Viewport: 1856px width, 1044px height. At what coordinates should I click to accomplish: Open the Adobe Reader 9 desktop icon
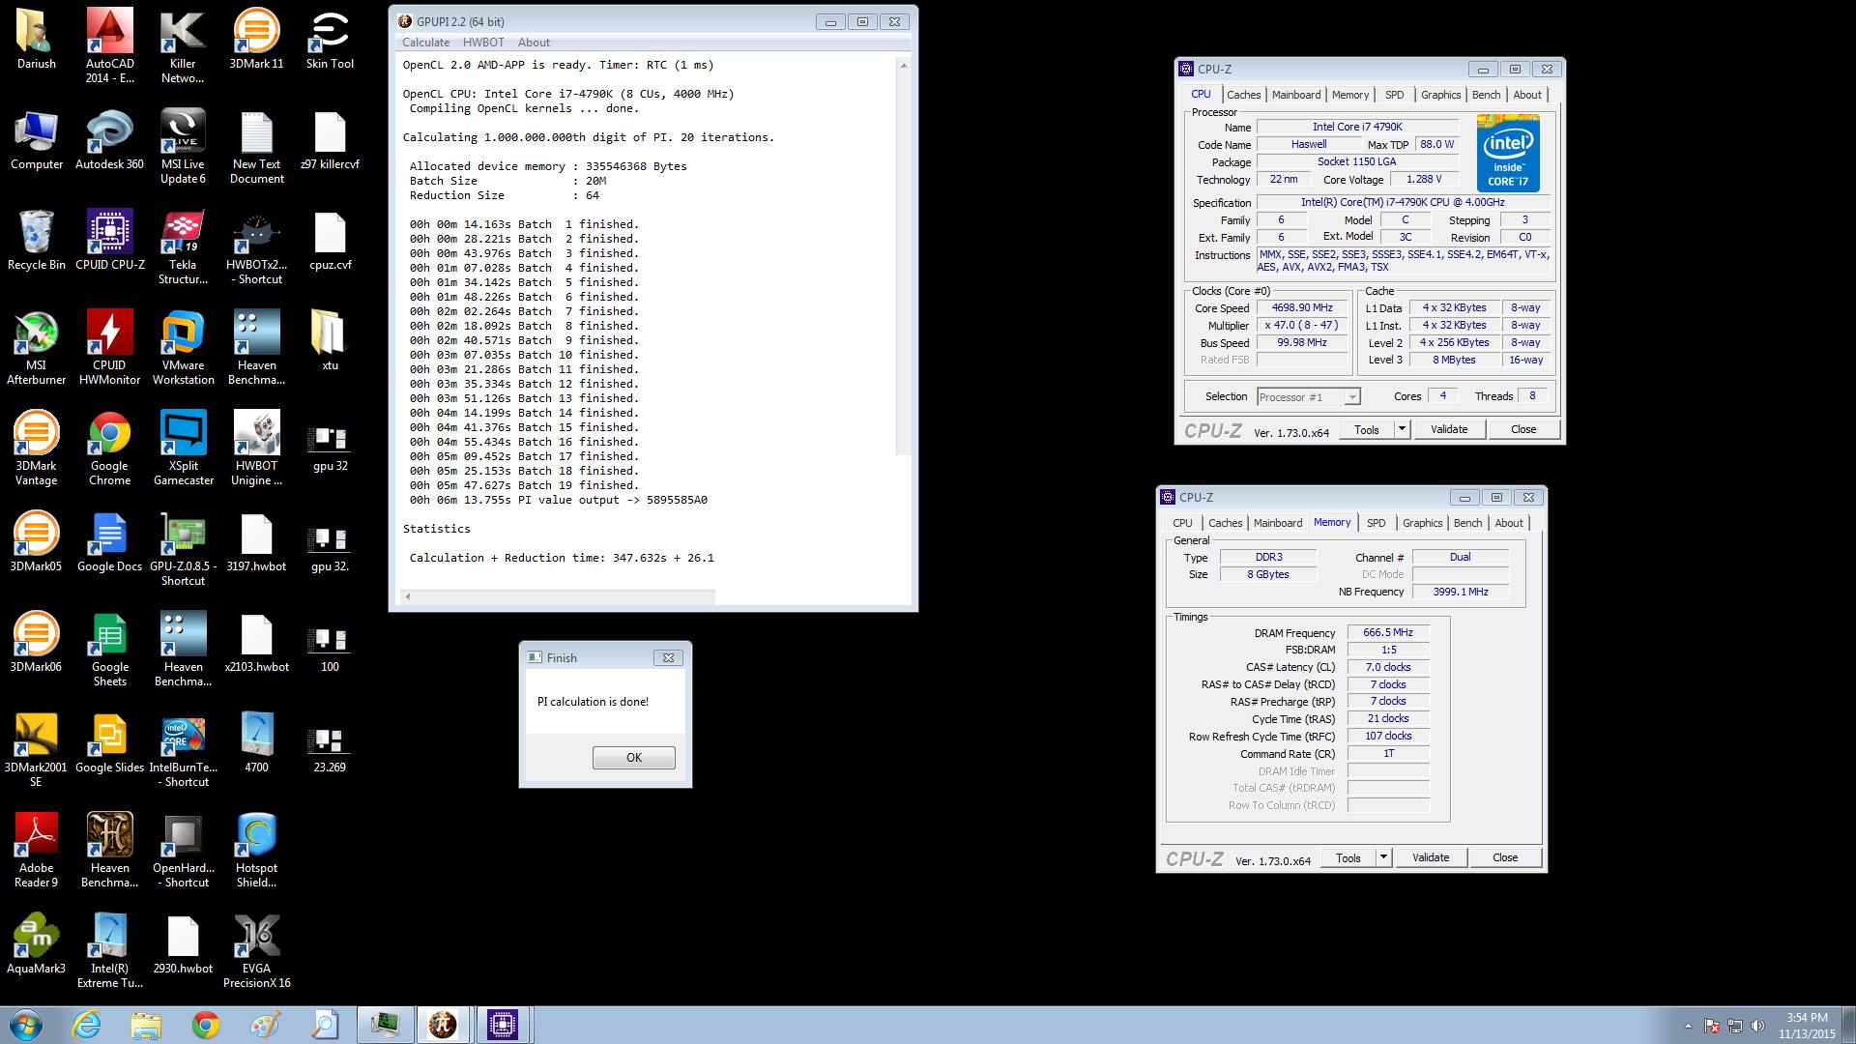[37, 851]
